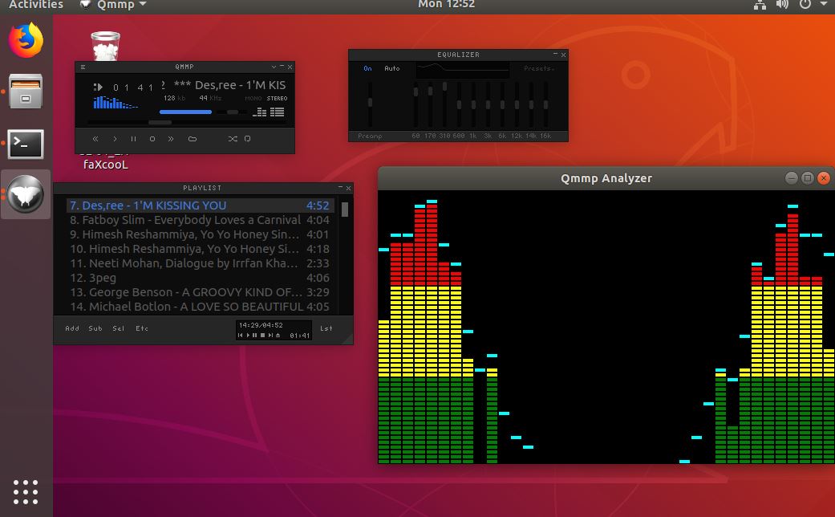835x517 pixels.
Task: Open a file using the folder icon
Action: pyautogui.click(x=193, y=138)
